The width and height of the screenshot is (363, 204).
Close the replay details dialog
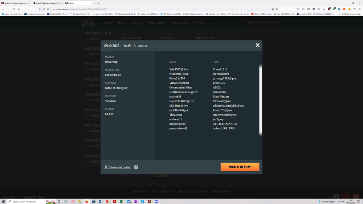(x=257, y=45)
